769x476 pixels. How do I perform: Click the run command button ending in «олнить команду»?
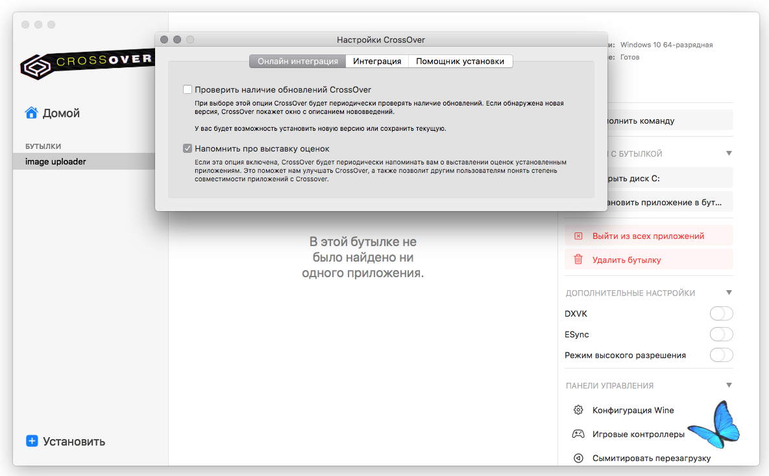tap(670, 121)
